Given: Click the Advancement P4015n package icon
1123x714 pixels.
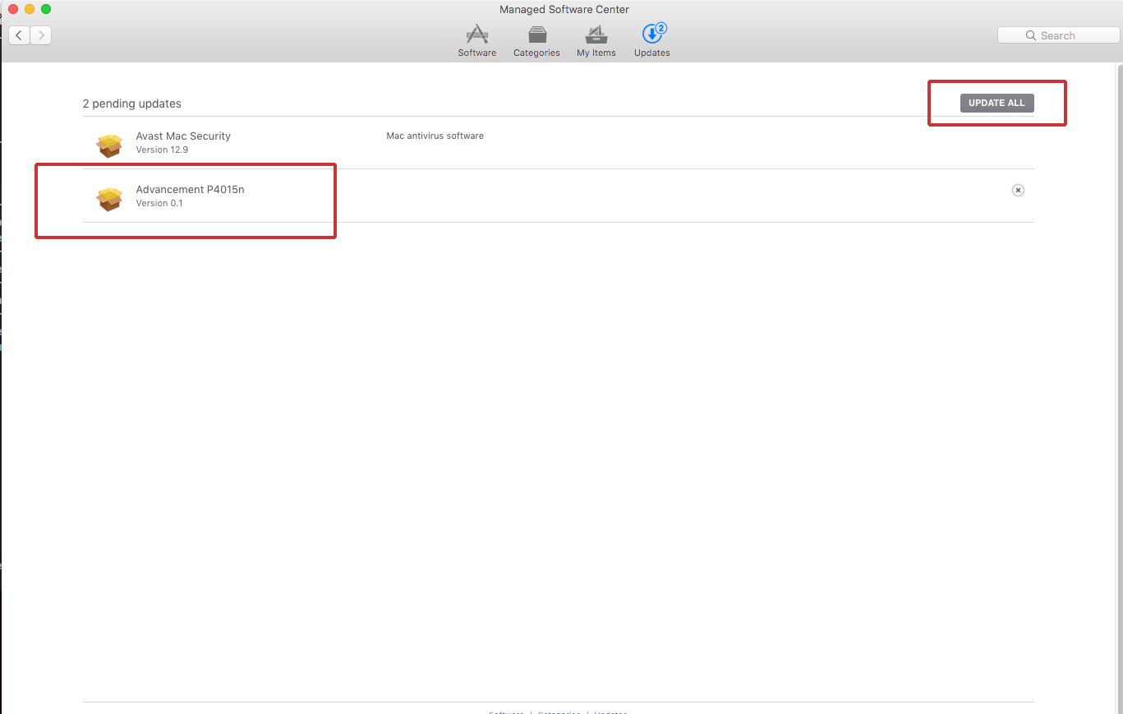Looking at the screenshot, I should point(109,198).
